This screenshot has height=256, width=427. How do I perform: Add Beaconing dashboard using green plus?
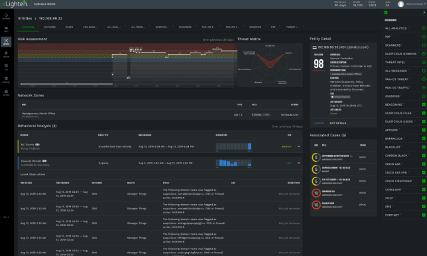(424, 105)
